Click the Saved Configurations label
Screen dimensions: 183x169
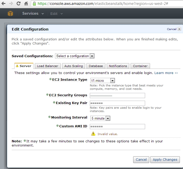32,56
